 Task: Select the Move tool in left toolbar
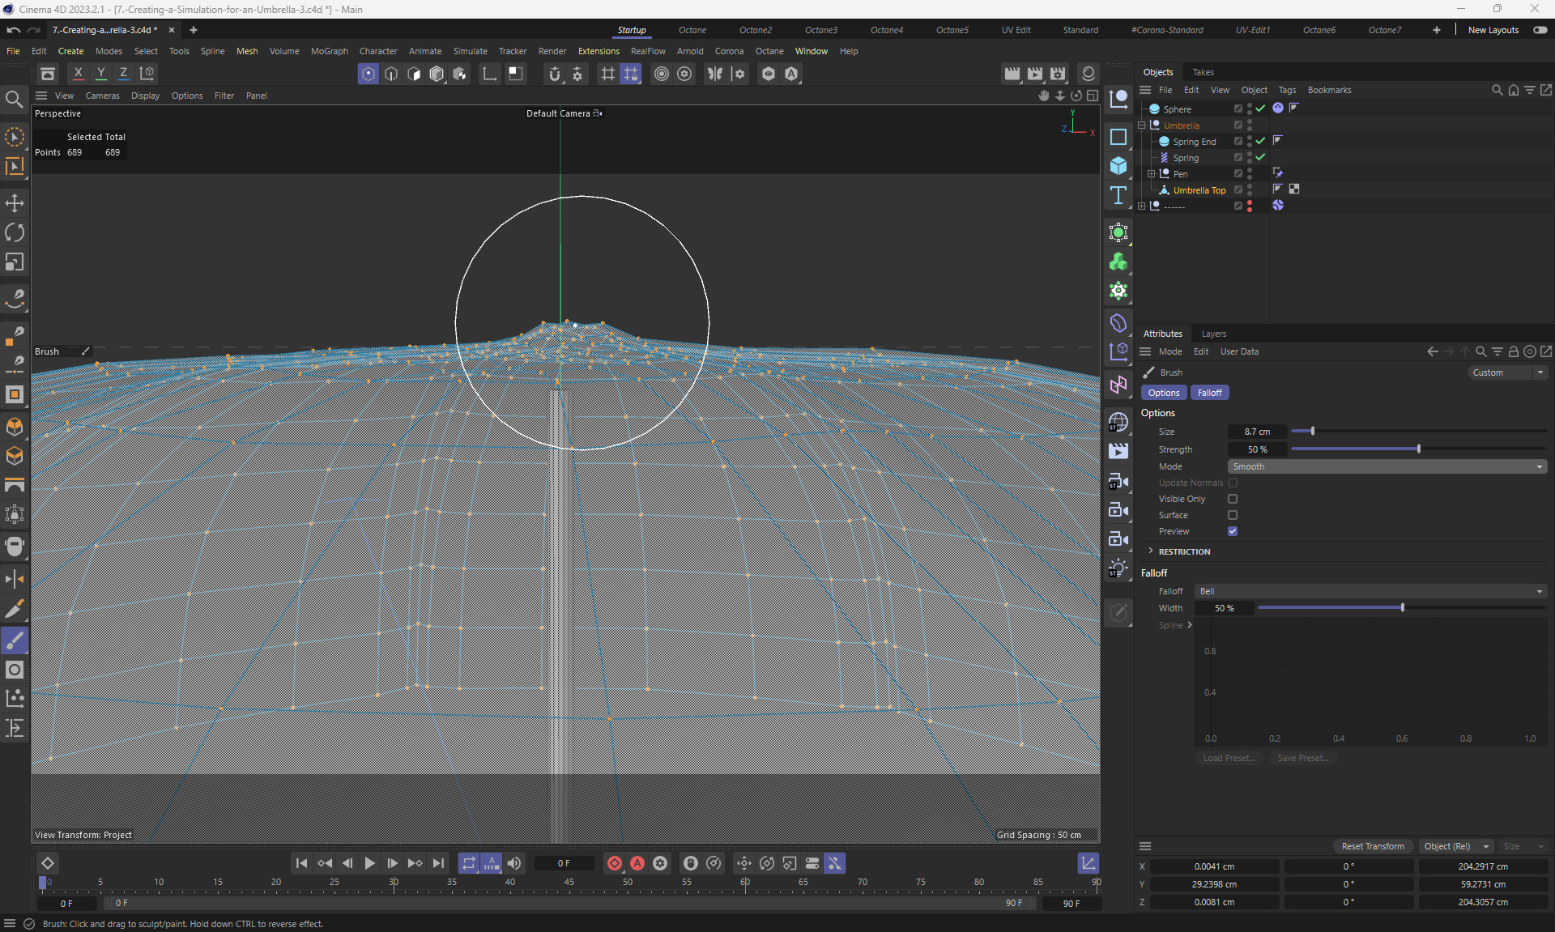[x=15, y=203]
